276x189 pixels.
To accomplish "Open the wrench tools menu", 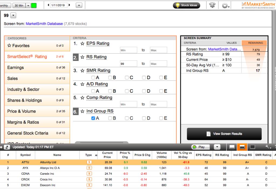I will 268,147.
